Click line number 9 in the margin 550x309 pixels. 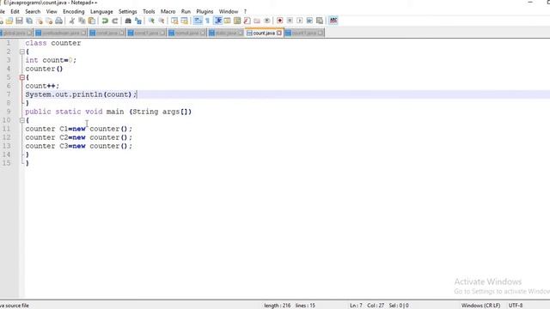(x=9, y=112)
